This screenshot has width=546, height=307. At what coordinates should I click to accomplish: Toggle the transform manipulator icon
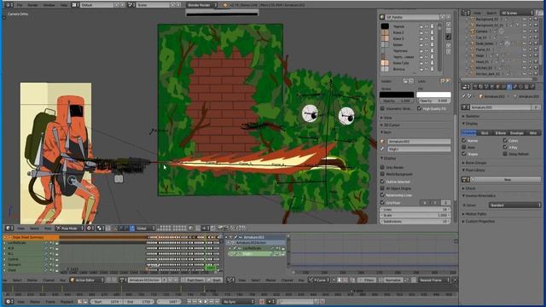pos(114,229)
